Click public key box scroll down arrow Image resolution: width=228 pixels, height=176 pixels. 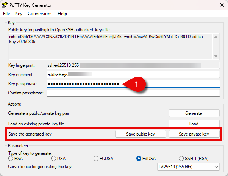pos(216,56)
